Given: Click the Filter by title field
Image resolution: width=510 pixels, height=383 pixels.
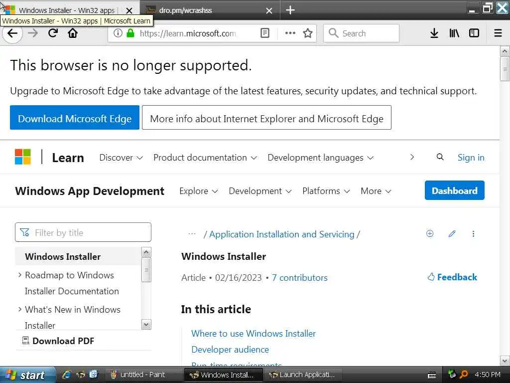Looking at the screenshot, I should 83,232.
